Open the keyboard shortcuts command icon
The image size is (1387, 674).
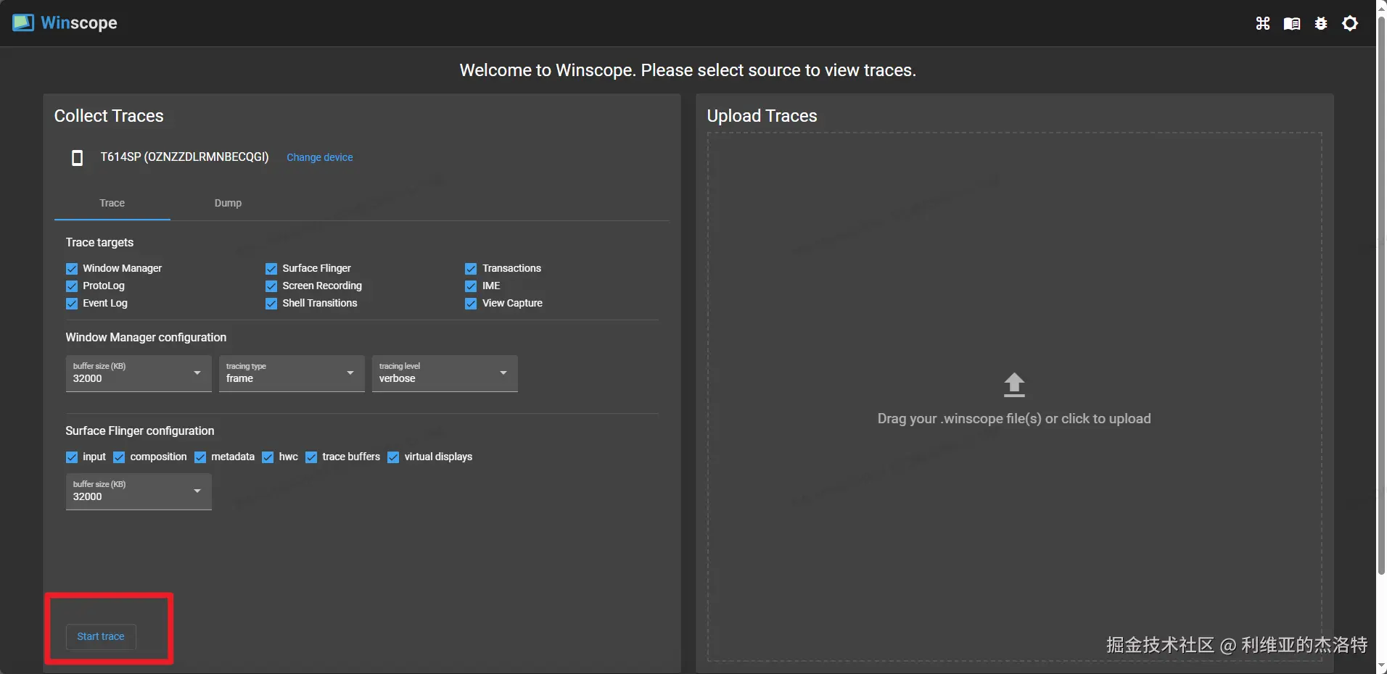tap(1263, 23)
